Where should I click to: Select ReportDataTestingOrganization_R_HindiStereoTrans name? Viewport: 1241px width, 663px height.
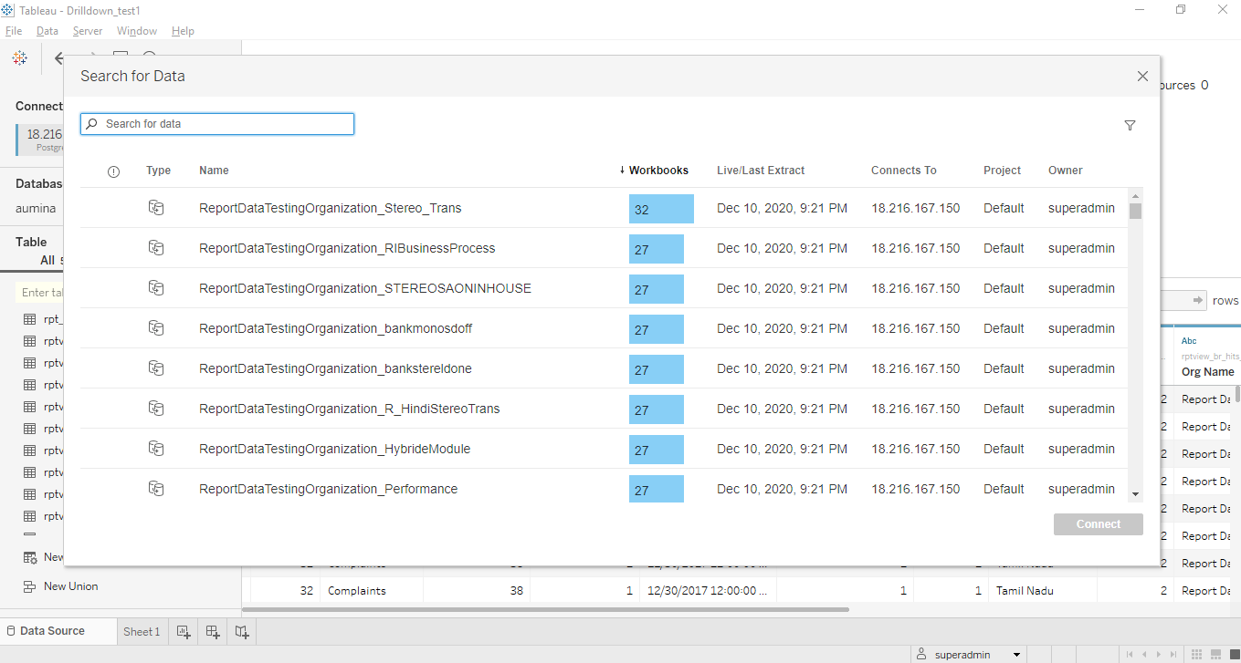(350, 409)
